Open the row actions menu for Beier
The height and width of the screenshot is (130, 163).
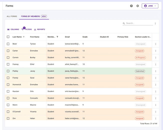(x=156, y=44)
